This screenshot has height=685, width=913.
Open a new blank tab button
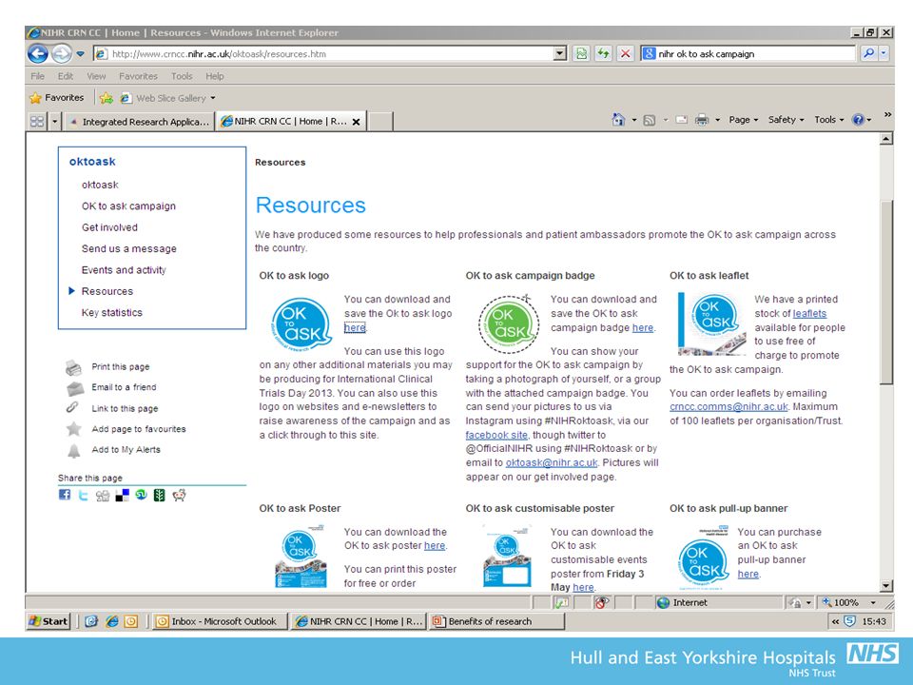point(380,121)
